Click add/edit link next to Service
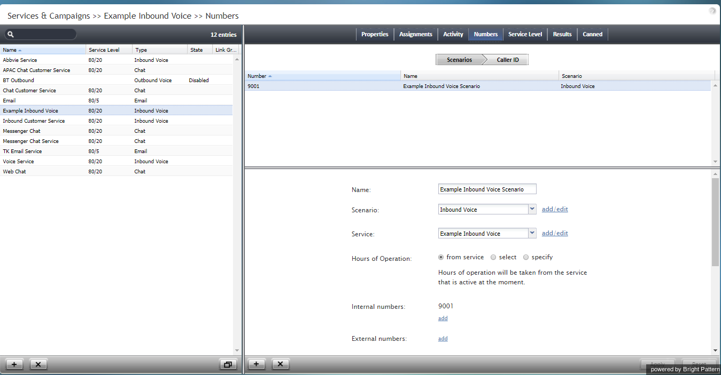The image size is (721, 375). pos(555,233)
